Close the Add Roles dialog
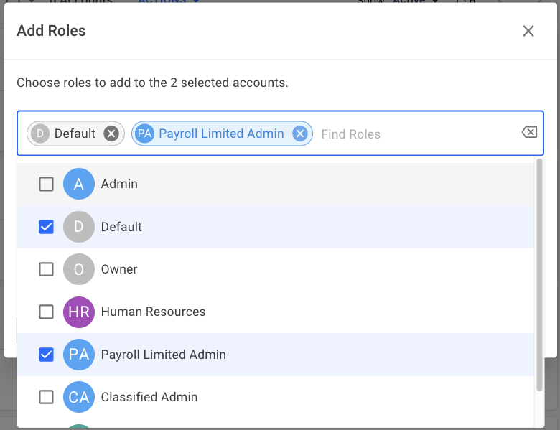560x430 pixels. 528,31
